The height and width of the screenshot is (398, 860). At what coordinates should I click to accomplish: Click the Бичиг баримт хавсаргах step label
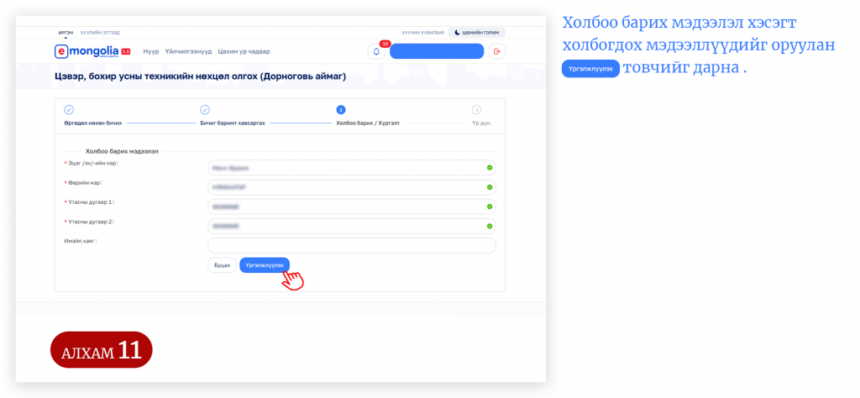point(233,123)
